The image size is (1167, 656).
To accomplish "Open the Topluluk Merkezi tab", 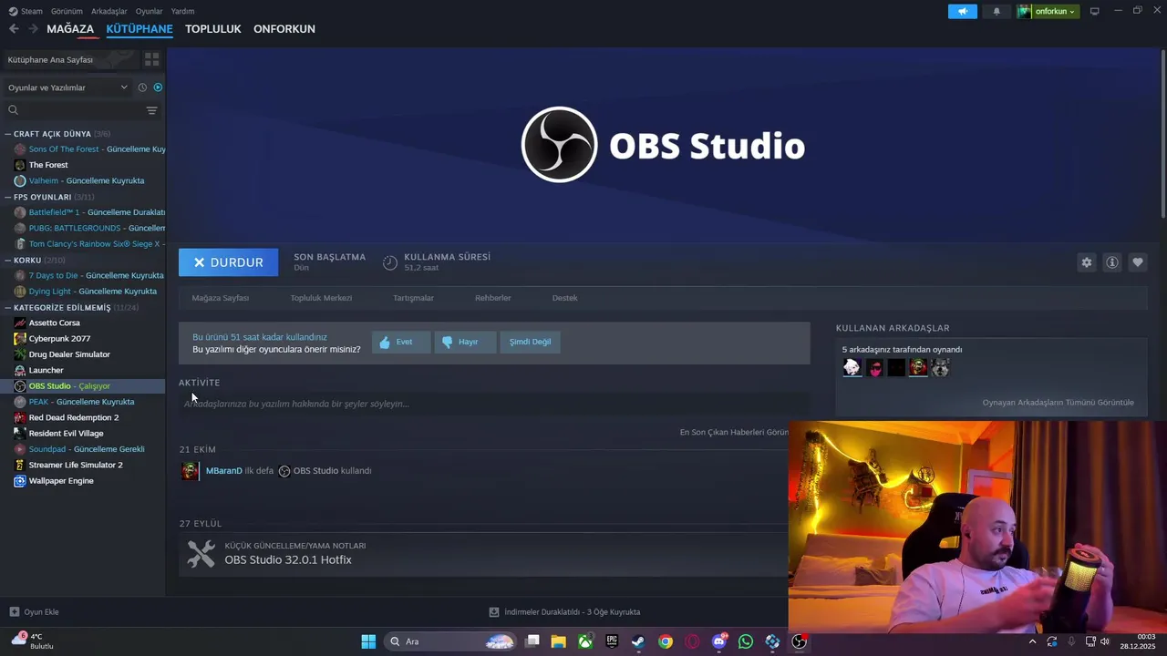I will tap(321, 298).
